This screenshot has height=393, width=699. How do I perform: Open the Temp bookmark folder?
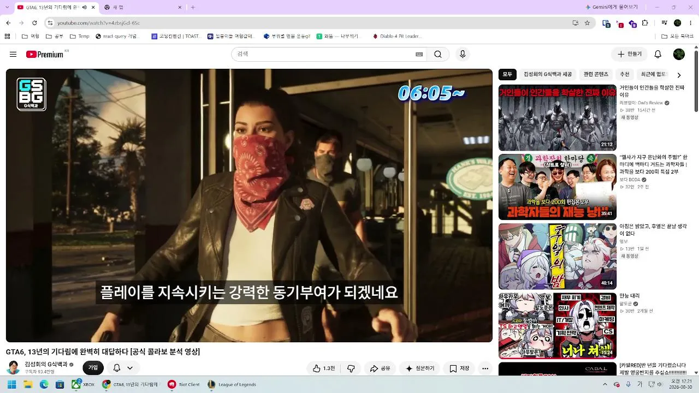pos(79,37)
